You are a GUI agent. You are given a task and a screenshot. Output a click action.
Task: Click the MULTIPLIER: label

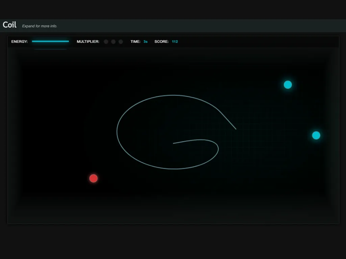(x=88, y=41)
